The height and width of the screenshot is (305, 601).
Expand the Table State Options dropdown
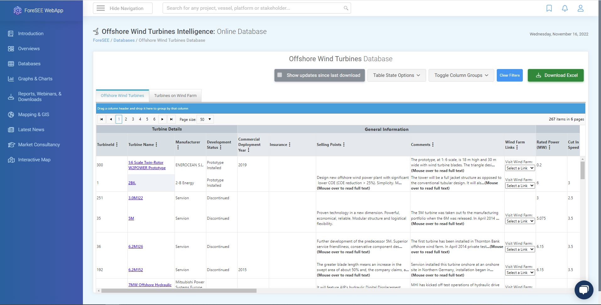click(396, 75)
